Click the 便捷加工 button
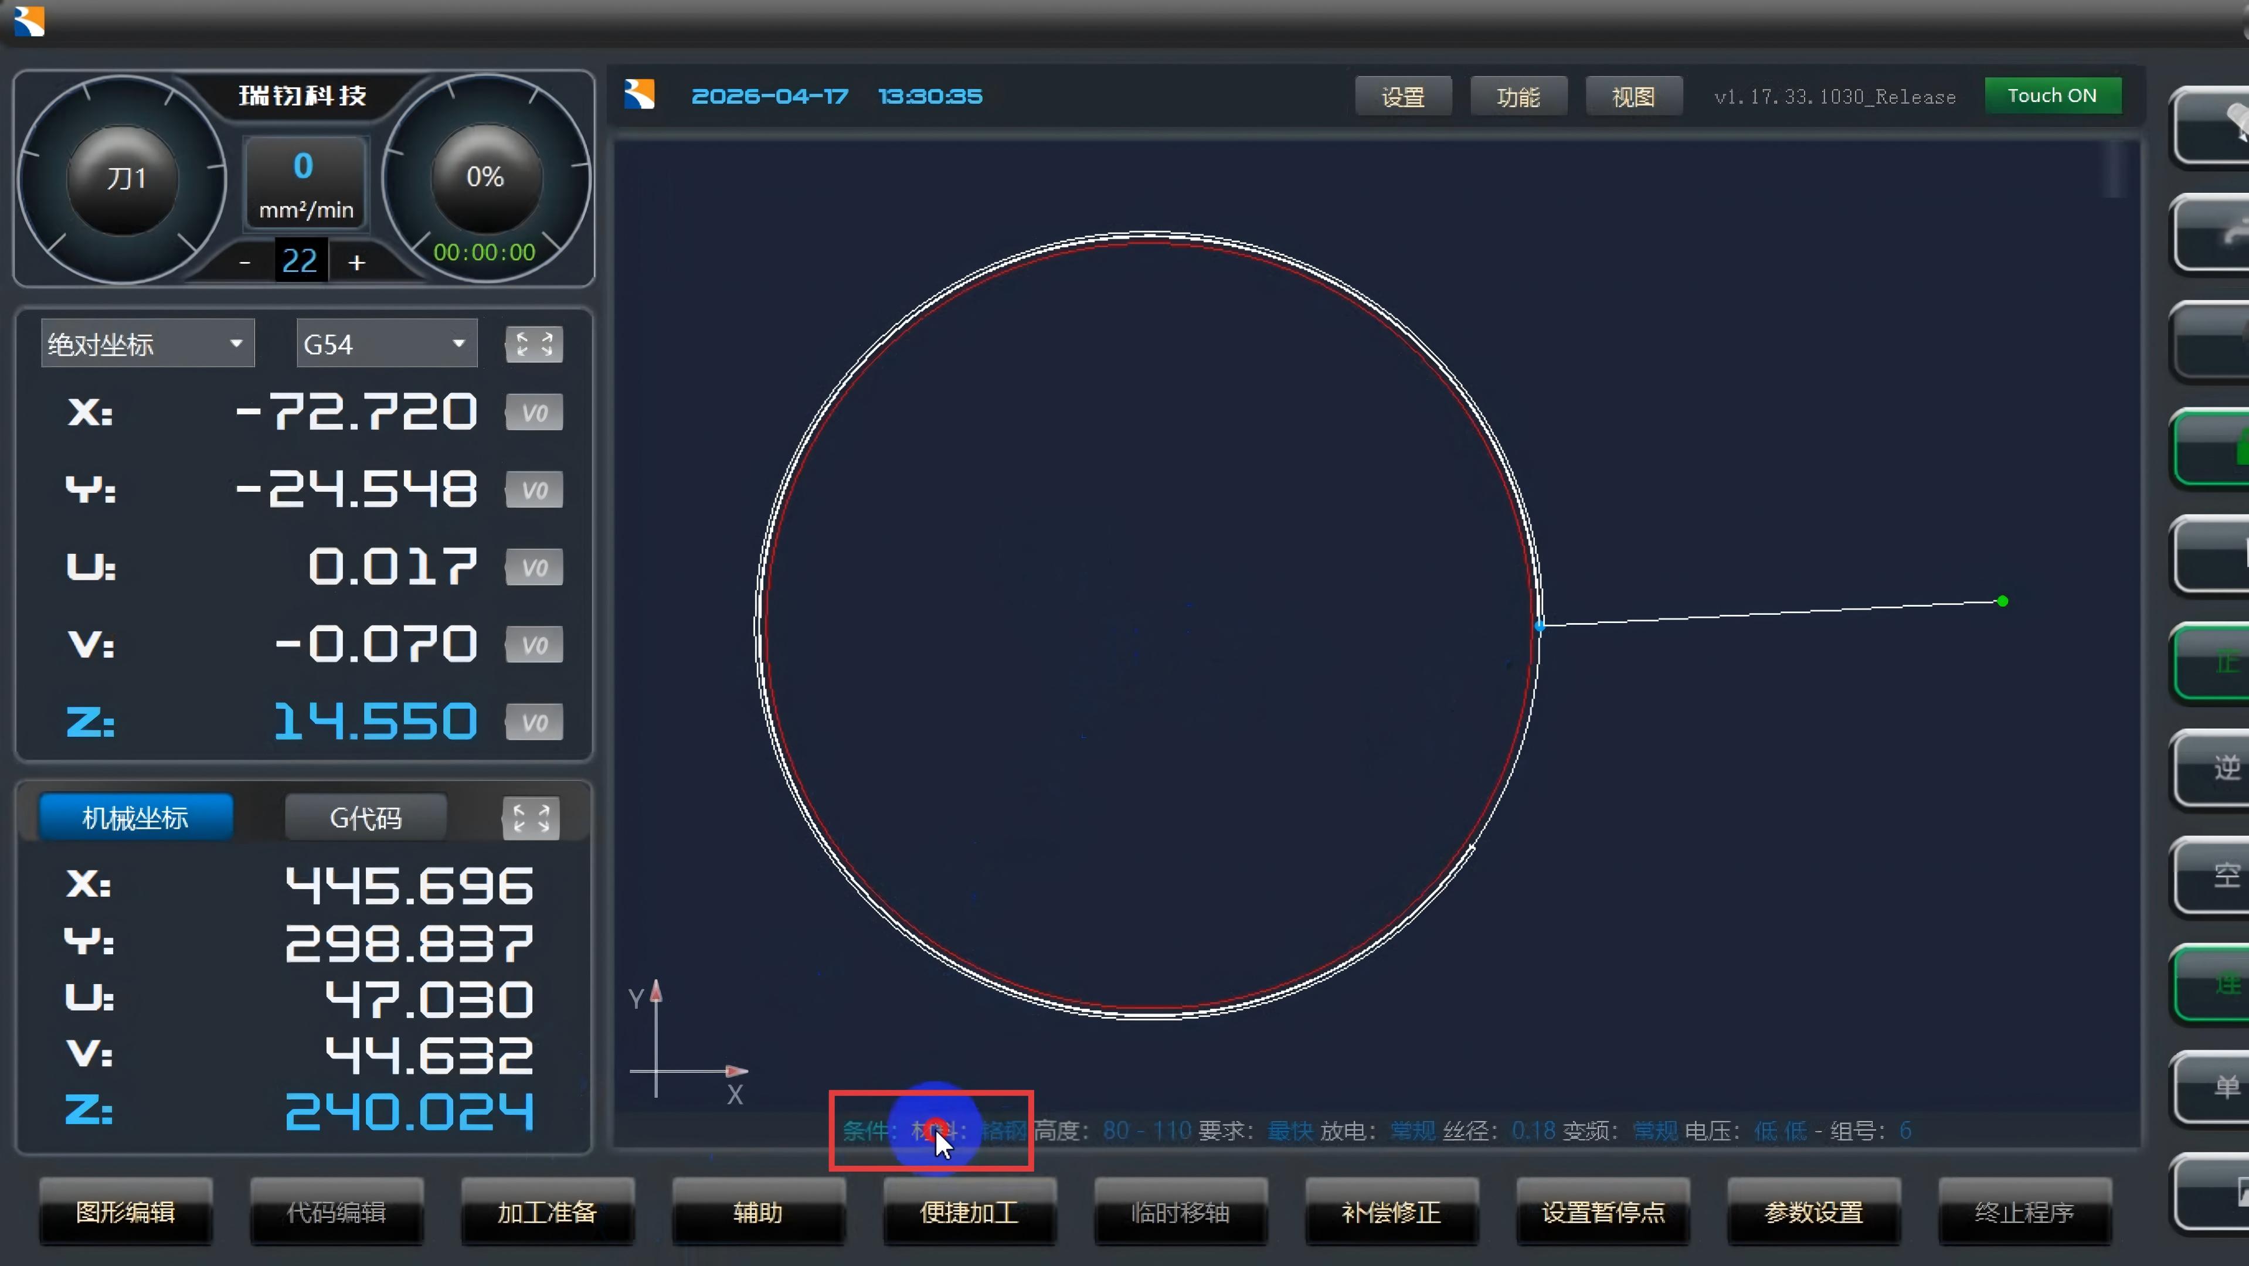The image size is (2249, 1266). (x=970, y=1212)
